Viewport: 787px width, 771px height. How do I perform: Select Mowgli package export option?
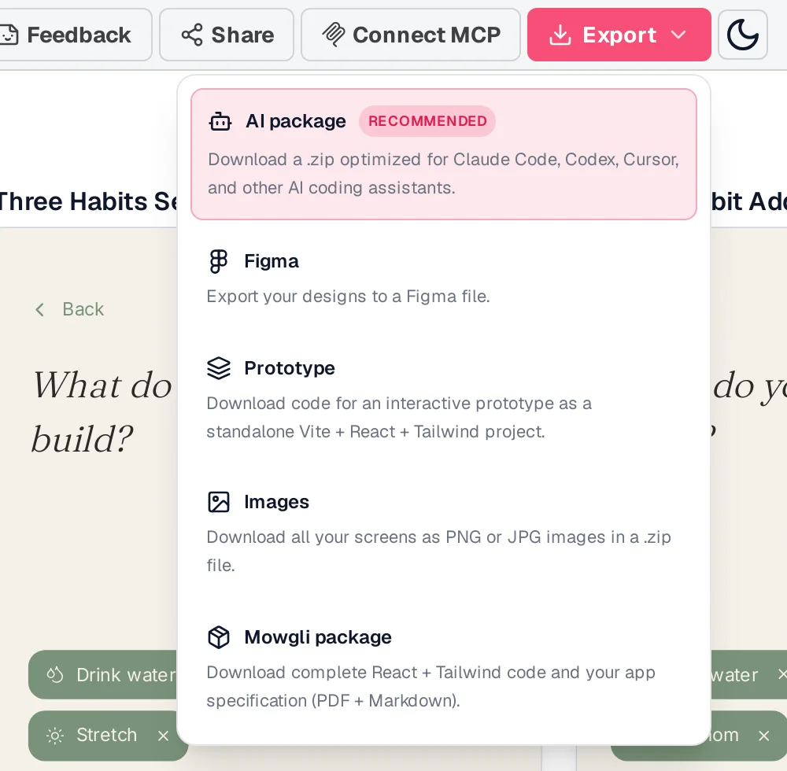click(444, 668)
